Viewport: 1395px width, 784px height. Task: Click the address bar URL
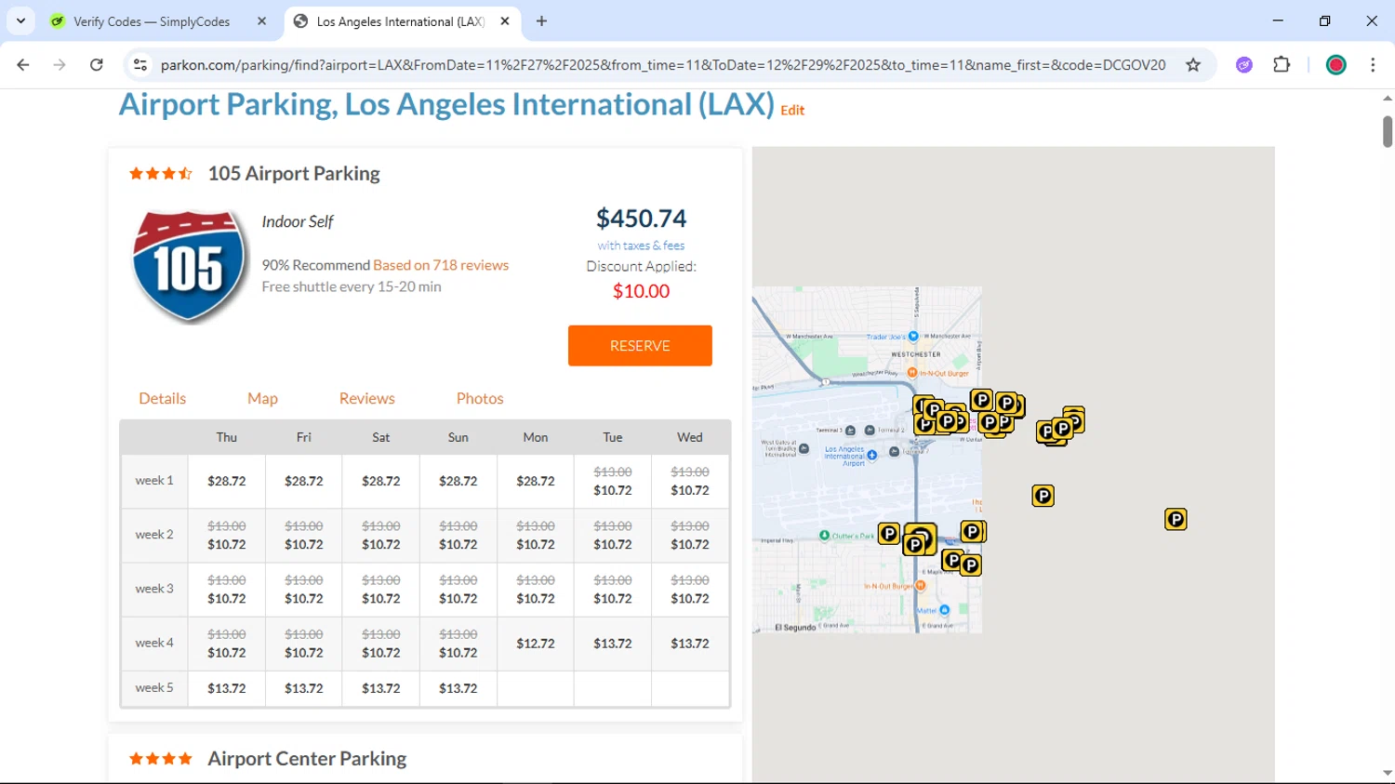pos(662,65)
